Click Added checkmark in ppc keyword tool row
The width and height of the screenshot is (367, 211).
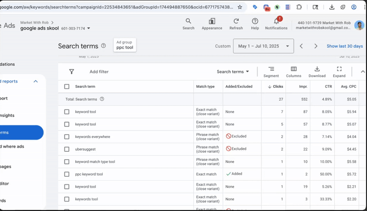coord(228,174)
